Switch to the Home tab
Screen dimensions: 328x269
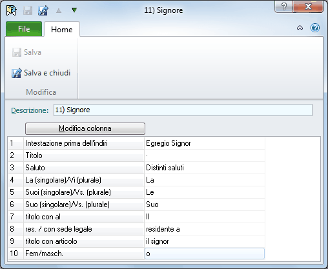[x=62, y=29]
